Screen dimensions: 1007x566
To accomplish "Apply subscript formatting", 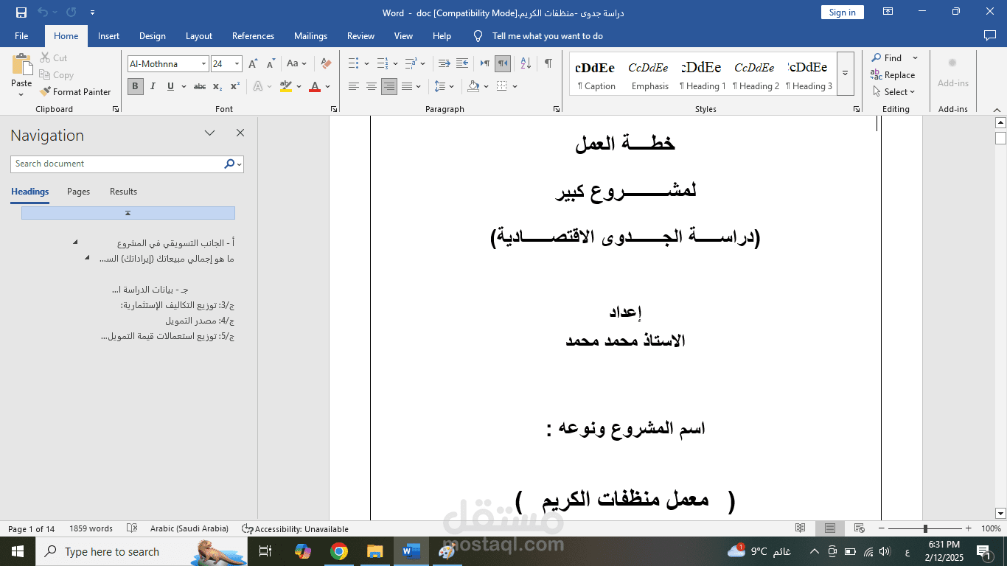I will tap(217, 86).
